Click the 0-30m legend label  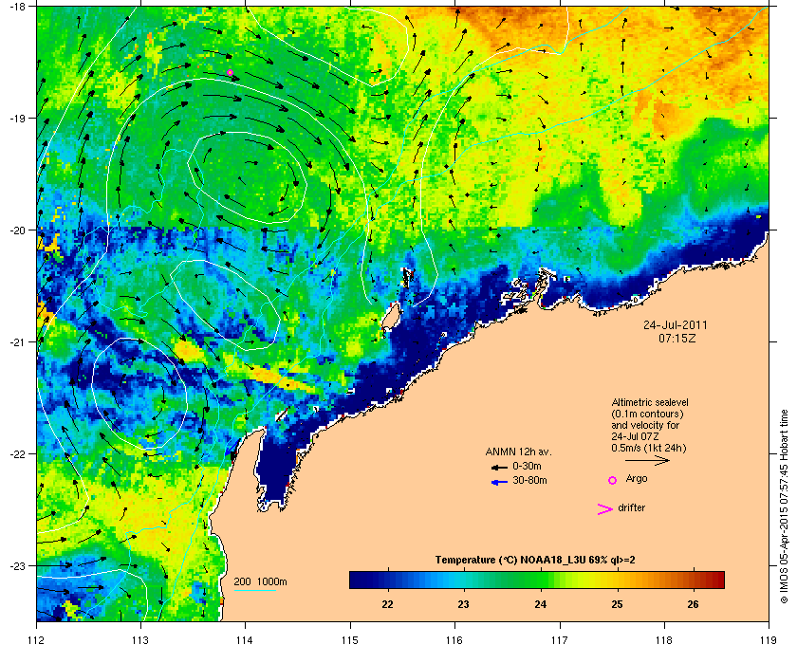pyautogui.click(x=527, y=466)
